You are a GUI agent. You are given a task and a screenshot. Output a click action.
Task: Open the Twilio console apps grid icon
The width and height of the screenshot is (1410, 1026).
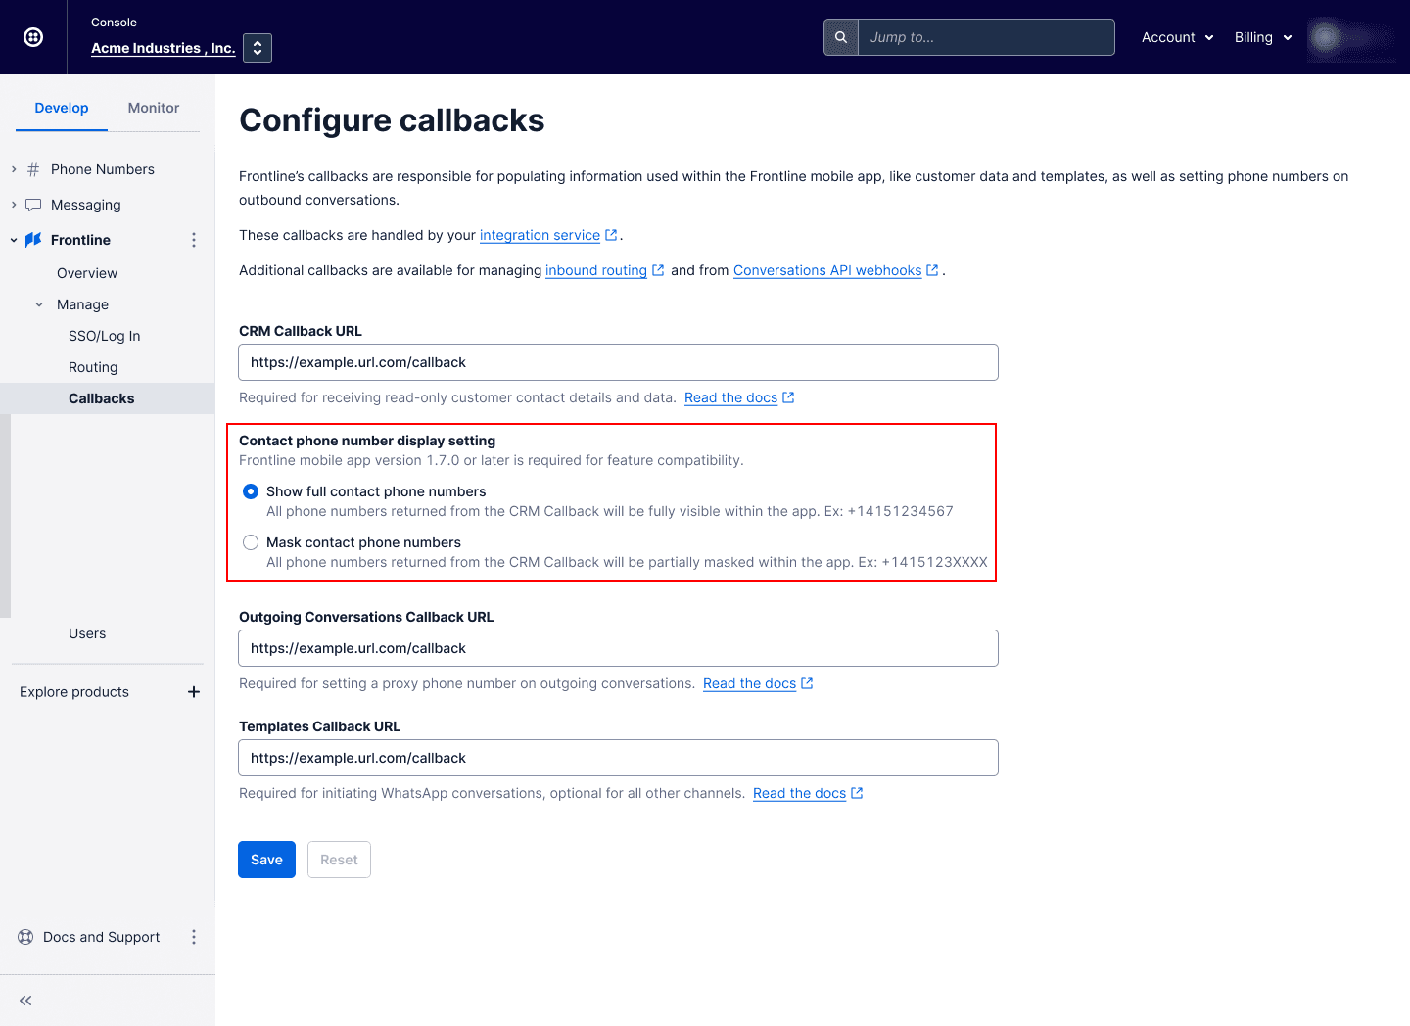click(32, 36)
